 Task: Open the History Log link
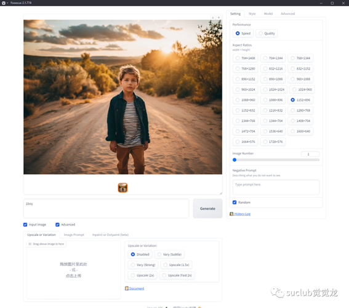242,214
